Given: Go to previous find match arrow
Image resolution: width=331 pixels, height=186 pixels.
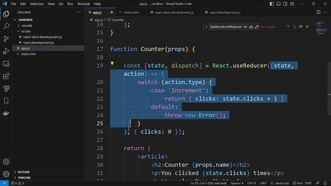Looking at the screenshot, I should 288,27.
